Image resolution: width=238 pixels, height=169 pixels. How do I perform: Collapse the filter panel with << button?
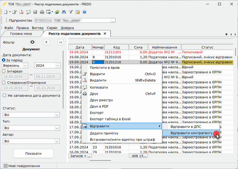(x=61, y=42)
